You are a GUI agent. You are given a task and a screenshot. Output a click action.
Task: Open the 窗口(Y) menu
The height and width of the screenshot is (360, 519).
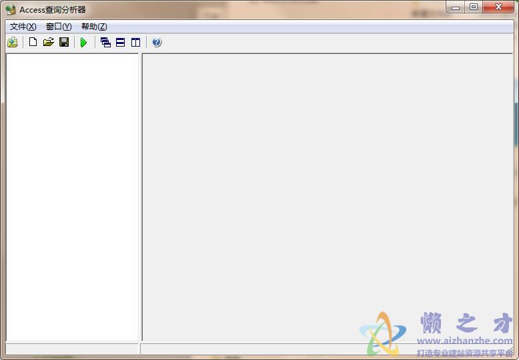point(59,27)
